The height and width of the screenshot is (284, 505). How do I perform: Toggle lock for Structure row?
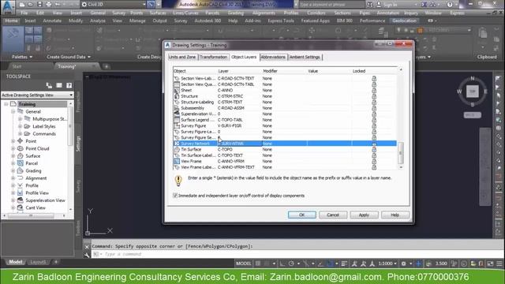tap(374, 96)
